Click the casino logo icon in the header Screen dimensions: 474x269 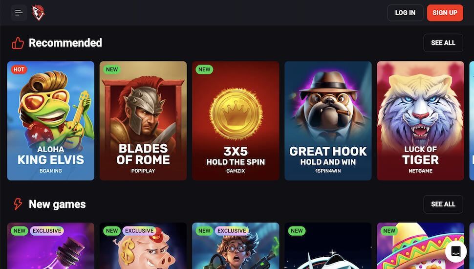(x=39, y=13)
